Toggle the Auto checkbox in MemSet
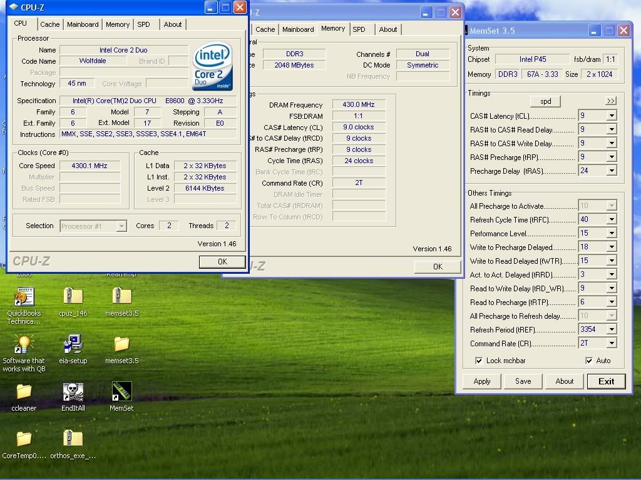This screenshot has width=641, height=480. tap(588, 361)
